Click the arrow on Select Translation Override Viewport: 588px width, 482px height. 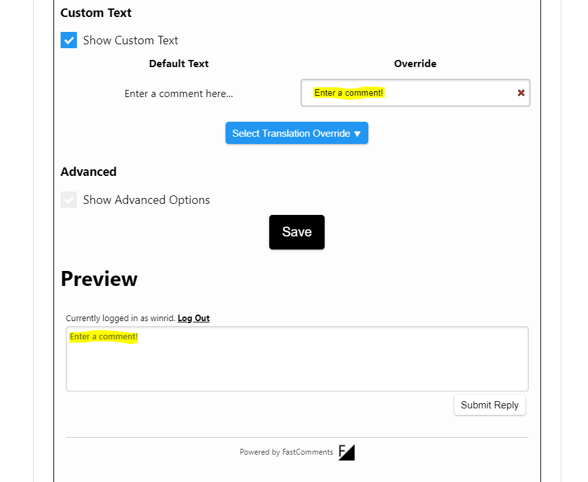pos(357,134)
